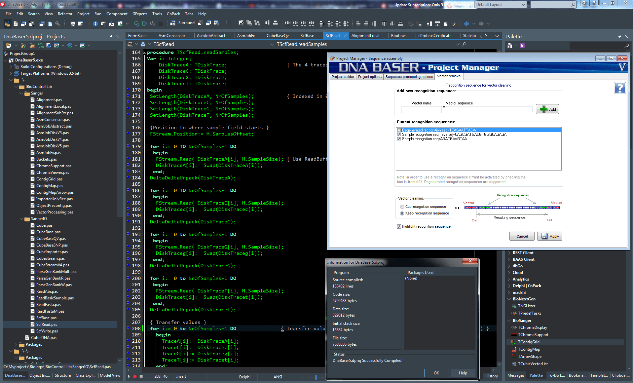Switch to the AlignmentLocal editor tab
The width and height of the screenshot is (633, 383).
[x=365, y=36]
